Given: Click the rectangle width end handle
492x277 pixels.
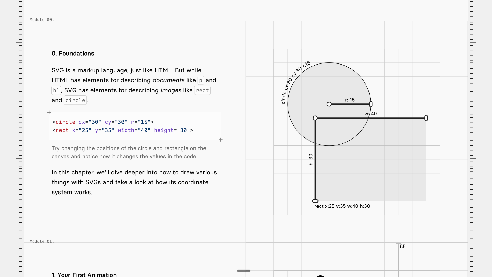Looking at the screenshot, I should pos(426,118).
